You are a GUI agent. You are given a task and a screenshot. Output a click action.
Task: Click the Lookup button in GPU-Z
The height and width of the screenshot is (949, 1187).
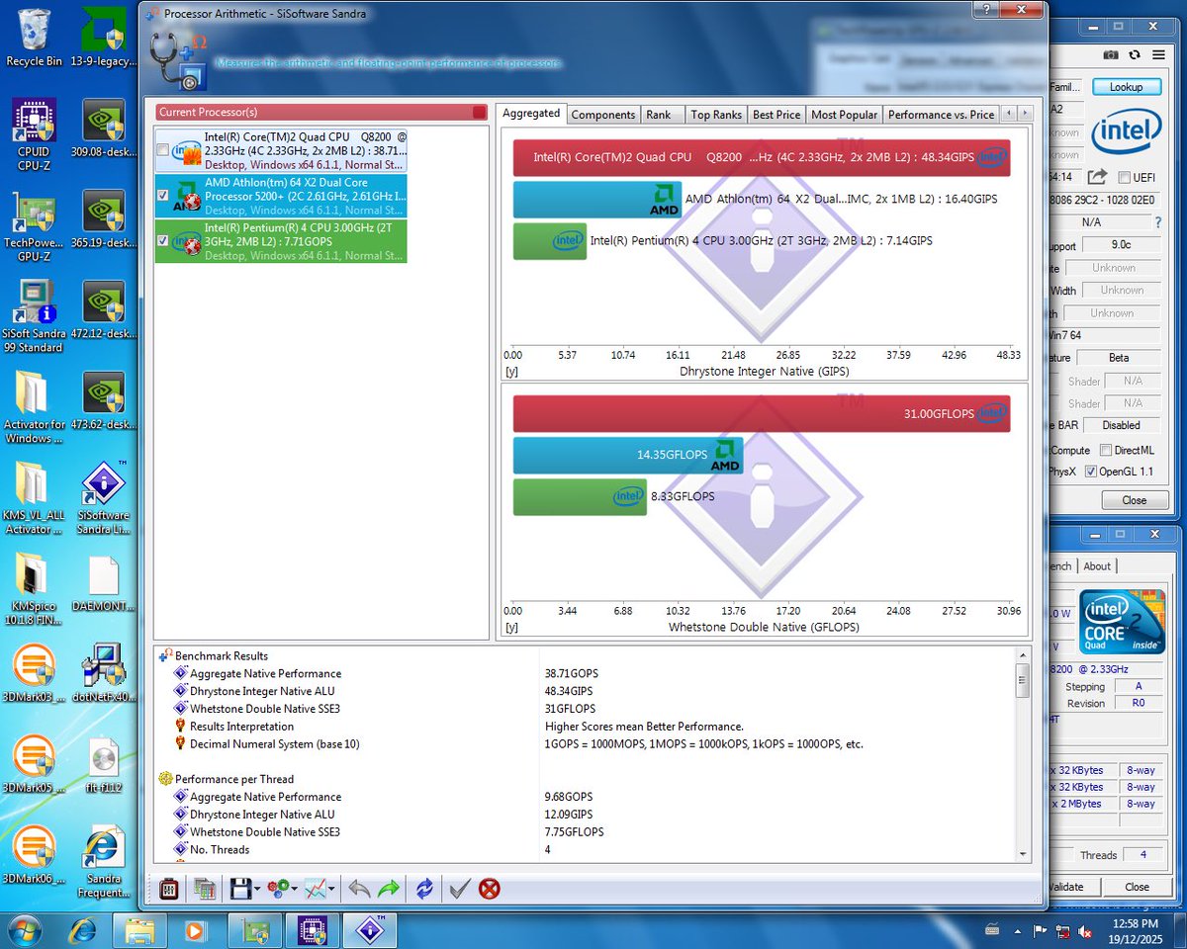pyautogui.click(x=1126, y=87)
